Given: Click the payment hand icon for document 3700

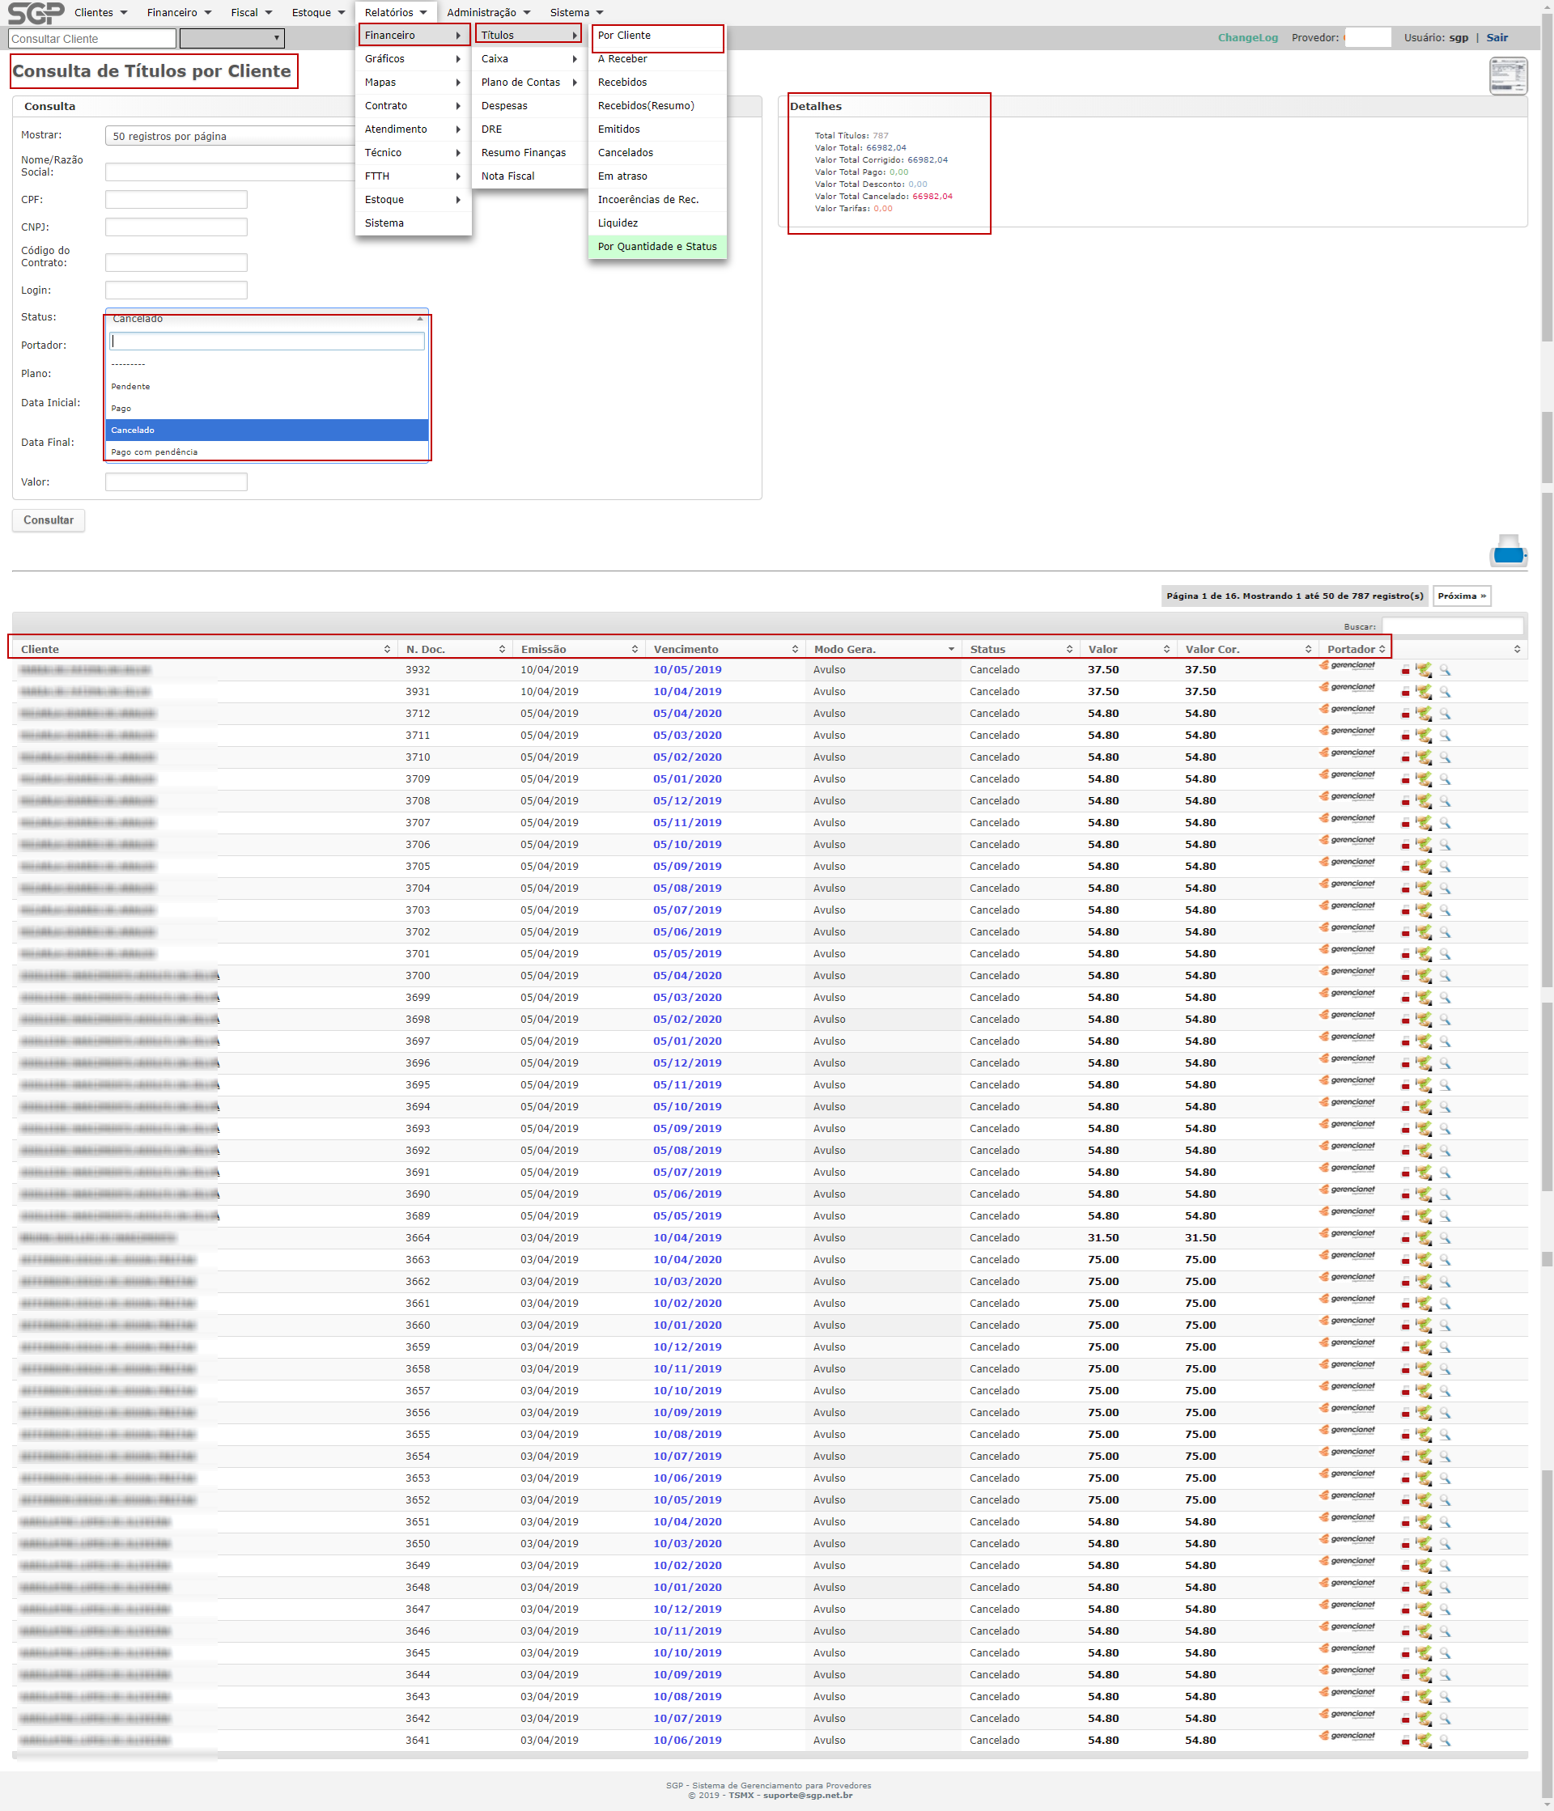Looking at the screenshot, I should coord(1424,976).
